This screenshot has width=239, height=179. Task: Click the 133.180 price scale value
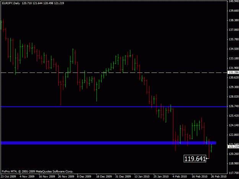tap(234, 58)
